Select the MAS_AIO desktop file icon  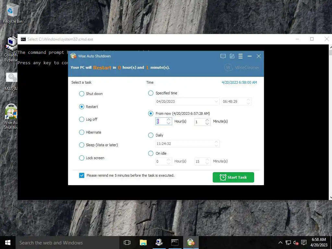point(11,82)
